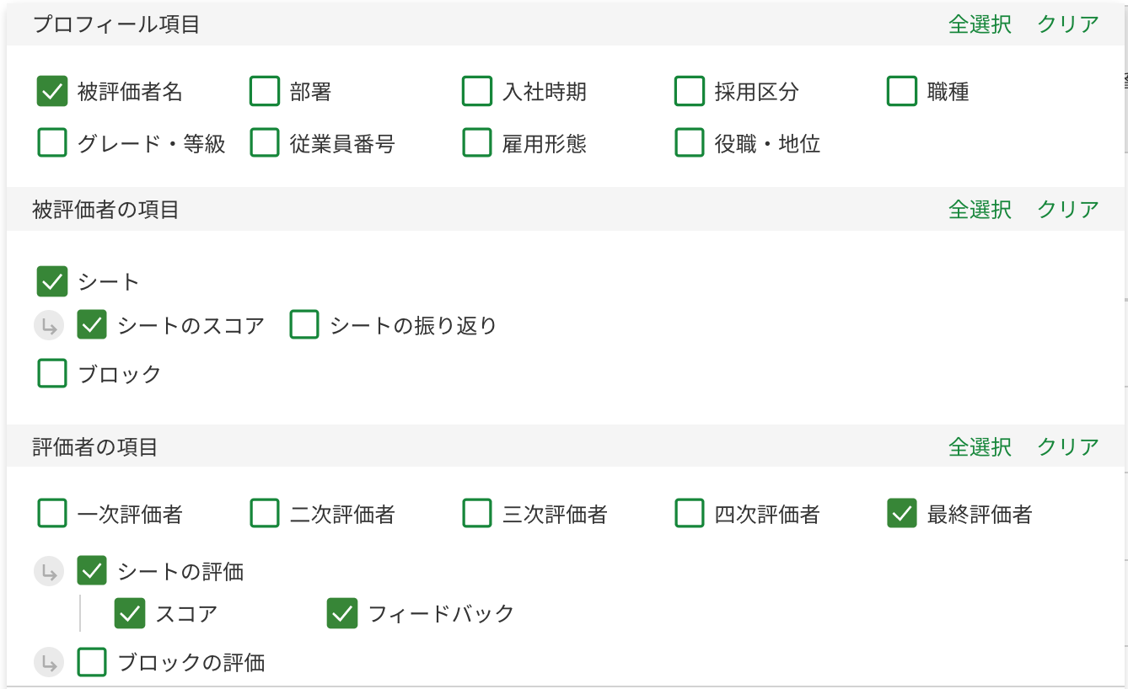Viewport: 1128px width, 689px height.
Task: Click the indent arrow beside シートの評価
Action: pyautogui.click(x=49, y=571)
